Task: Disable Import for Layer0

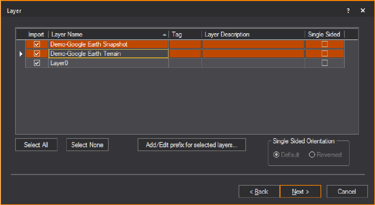Action: point(36,63)
